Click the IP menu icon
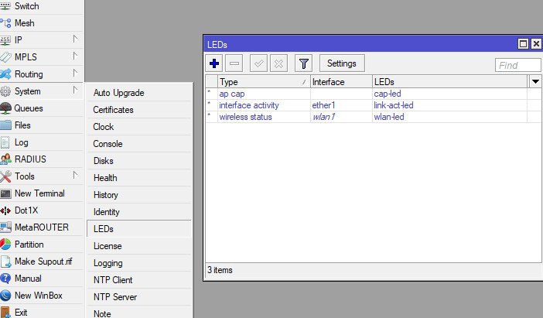This screenshot has height=318, width=543. click(x=5, y=40)
